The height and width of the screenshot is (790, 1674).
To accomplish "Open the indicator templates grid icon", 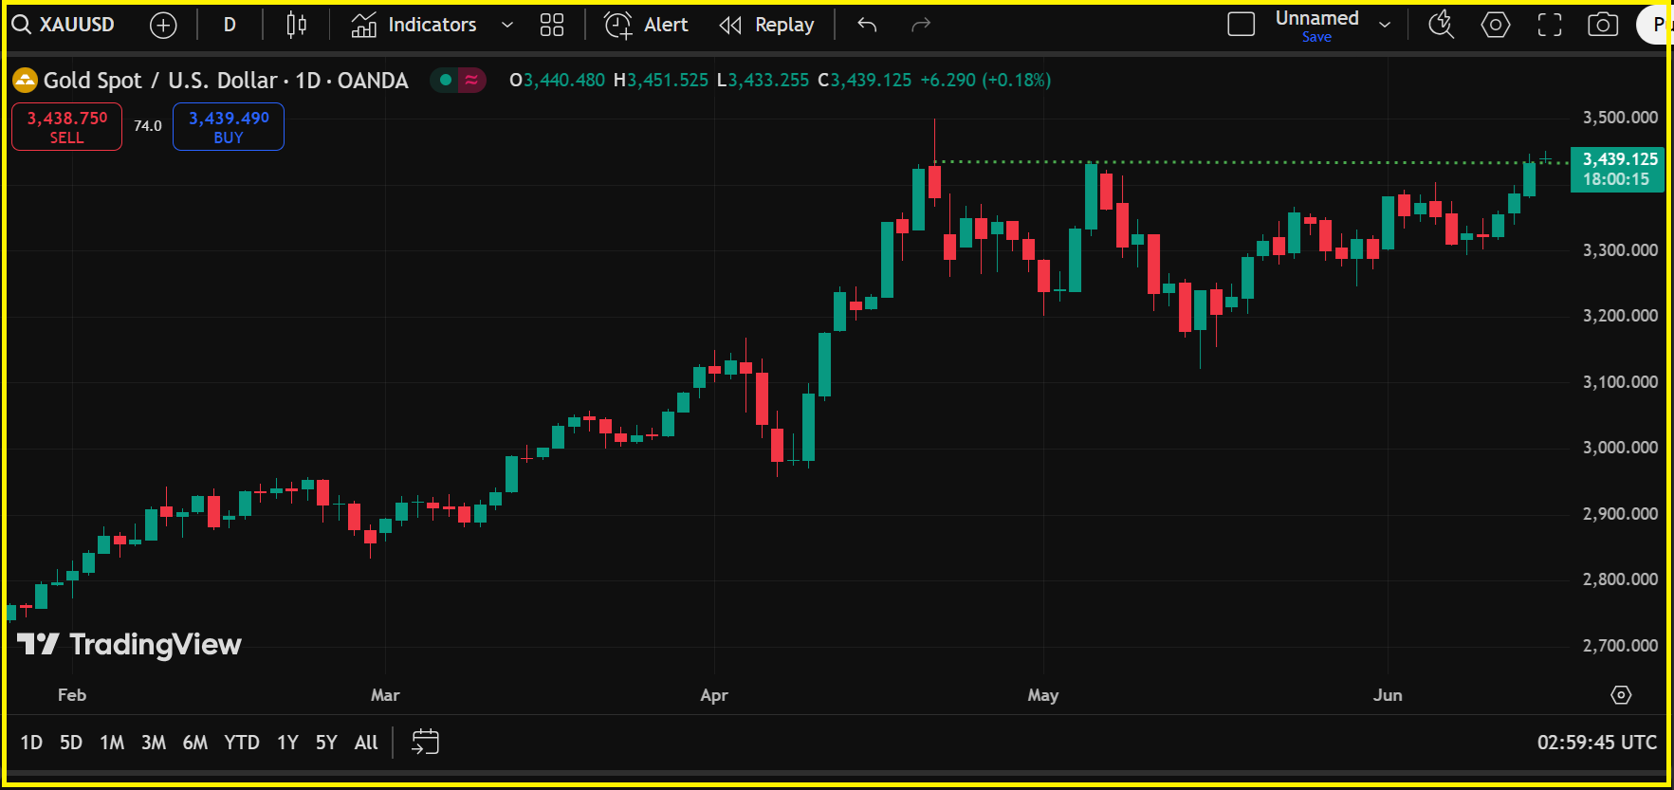I will (552, 26).
